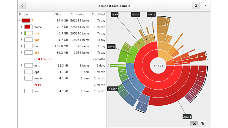Click the rescan/reload button in the header
Viewport: 228px width, 128px height.
pos(196,5)
